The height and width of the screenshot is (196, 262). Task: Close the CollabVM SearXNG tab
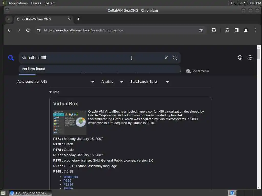(69, 19)
